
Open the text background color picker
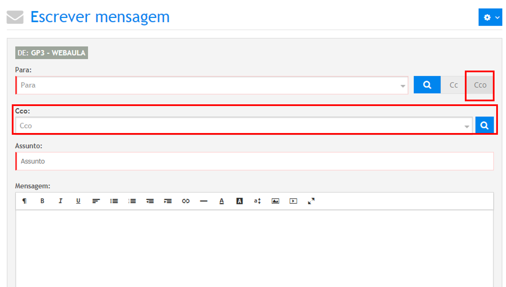click(x=240, y=201)
